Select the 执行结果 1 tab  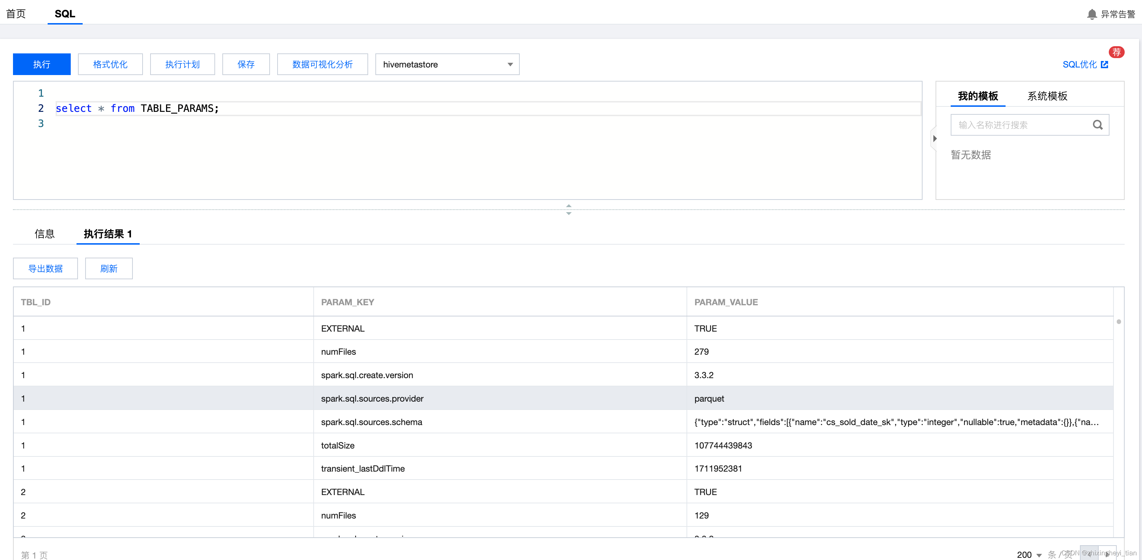tap(108, 234)
